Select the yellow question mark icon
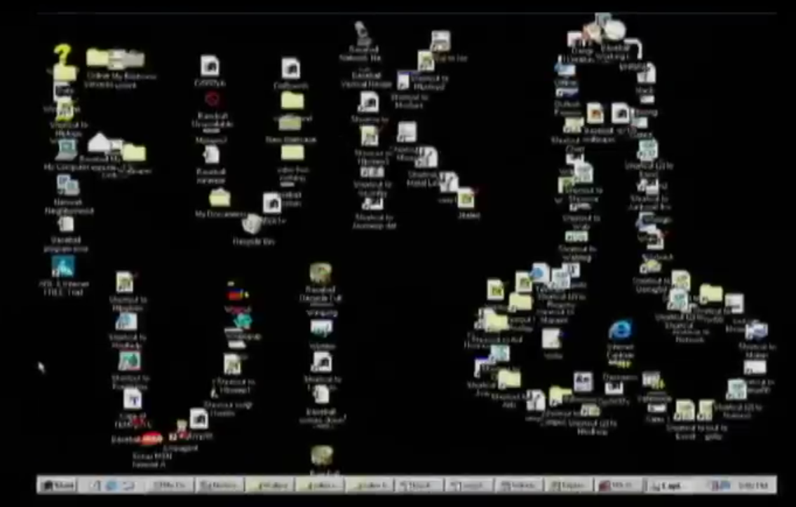Image resolution: width=796 pixels, height=507 pixels. 63,54
